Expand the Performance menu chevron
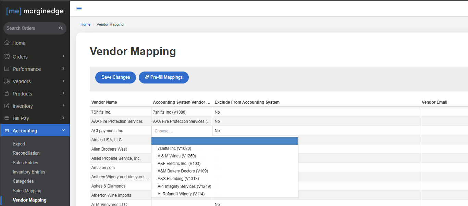The height and width of the screenshot is (206, 468). pos(63,69)
